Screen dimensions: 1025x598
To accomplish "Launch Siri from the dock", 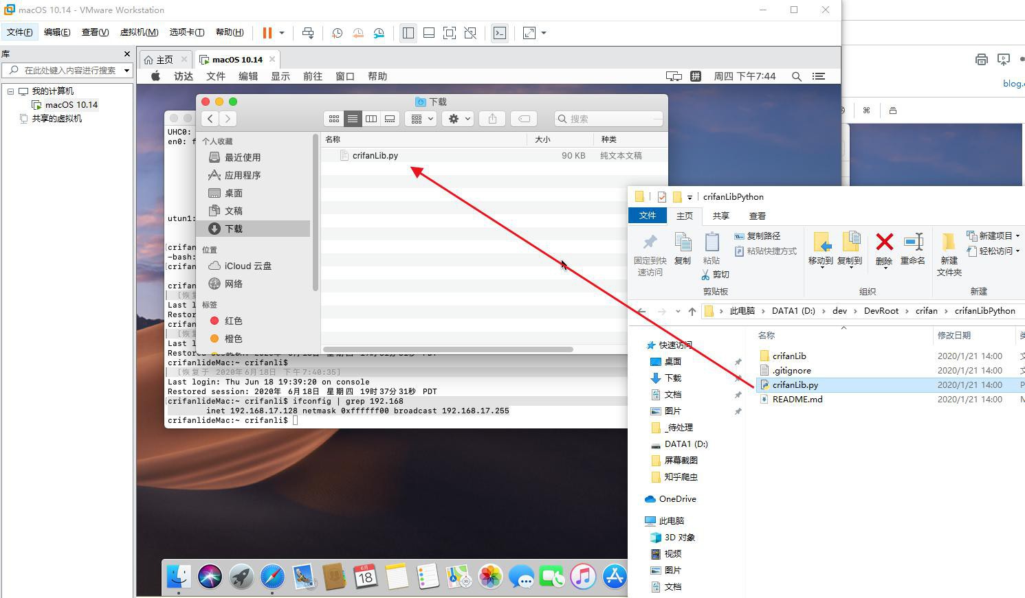I will [210, 576].
